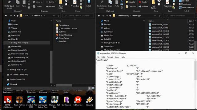Switch left Explorer to details view icon
197x110 pixels.
(89, 88)
